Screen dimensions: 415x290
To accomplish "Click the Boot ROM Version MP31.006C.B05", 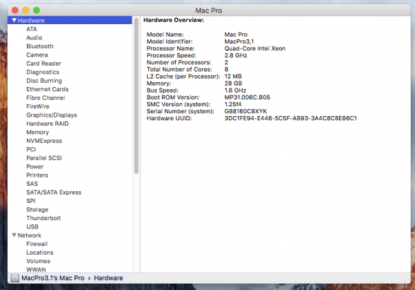I will point(247,97).
